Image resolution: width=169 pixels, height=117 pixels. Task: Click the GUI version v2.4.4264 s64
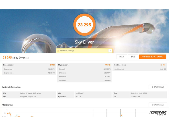pyautogui.click(x=135, y=97)
